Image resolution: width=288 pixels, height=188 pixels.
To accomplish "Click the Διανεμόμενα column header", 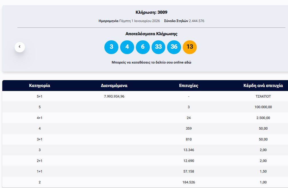I will 114,86.
